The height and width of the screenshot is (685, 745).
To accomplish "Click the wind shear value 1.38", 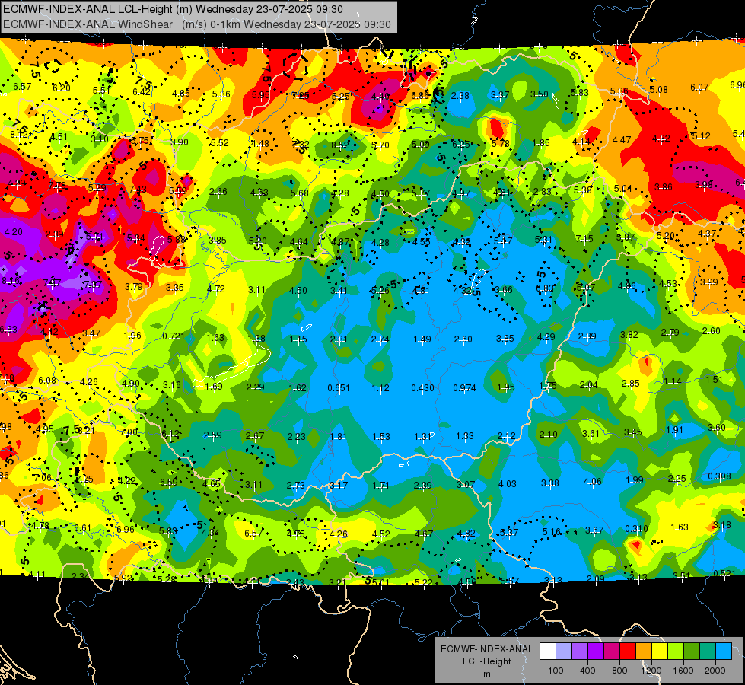I will point(256,339).
